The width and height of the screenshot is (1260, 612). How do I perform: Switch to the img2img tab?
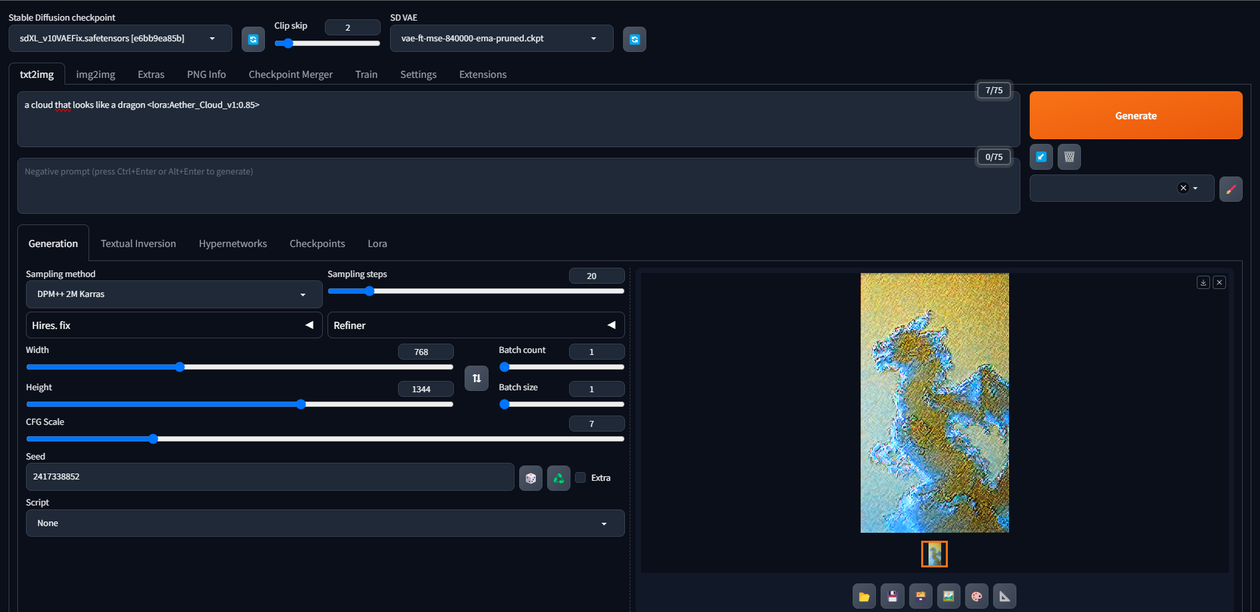point(96,75)
